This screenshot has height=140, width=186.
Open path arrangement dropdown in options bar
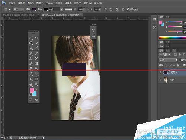click(x=116, y=9)
